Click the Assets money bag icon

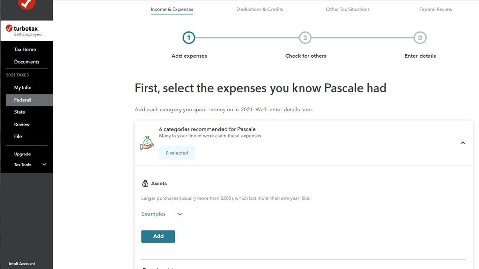(145, 184)
